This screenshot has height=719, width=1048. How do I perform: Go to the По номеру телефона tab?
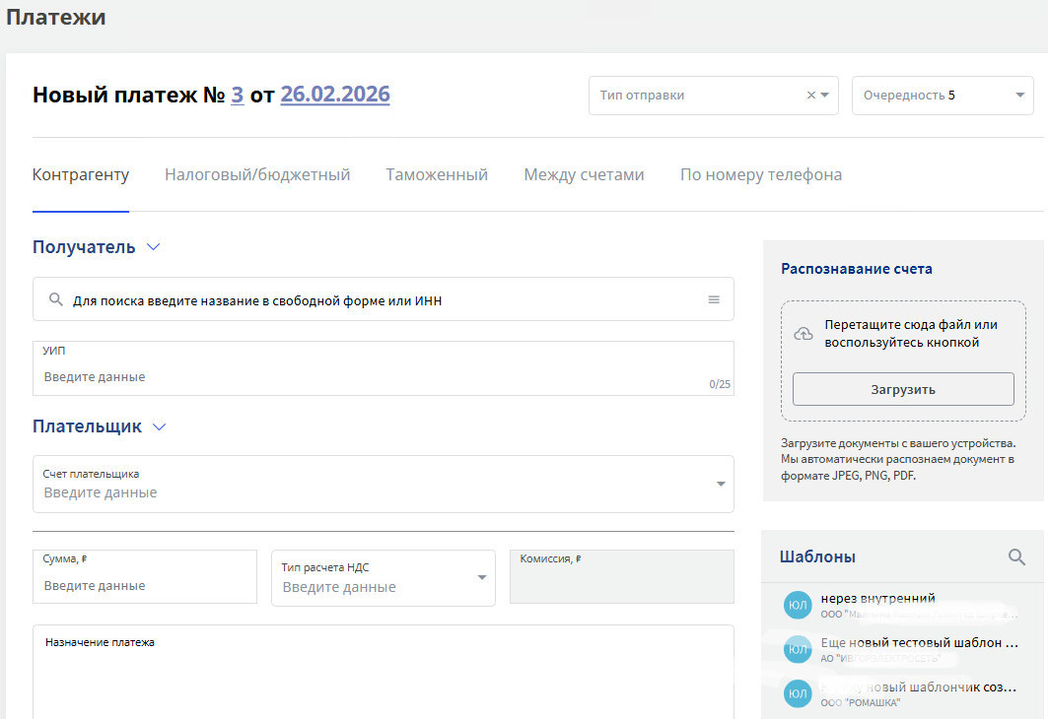pyautogui.click(x=761, y=175)
